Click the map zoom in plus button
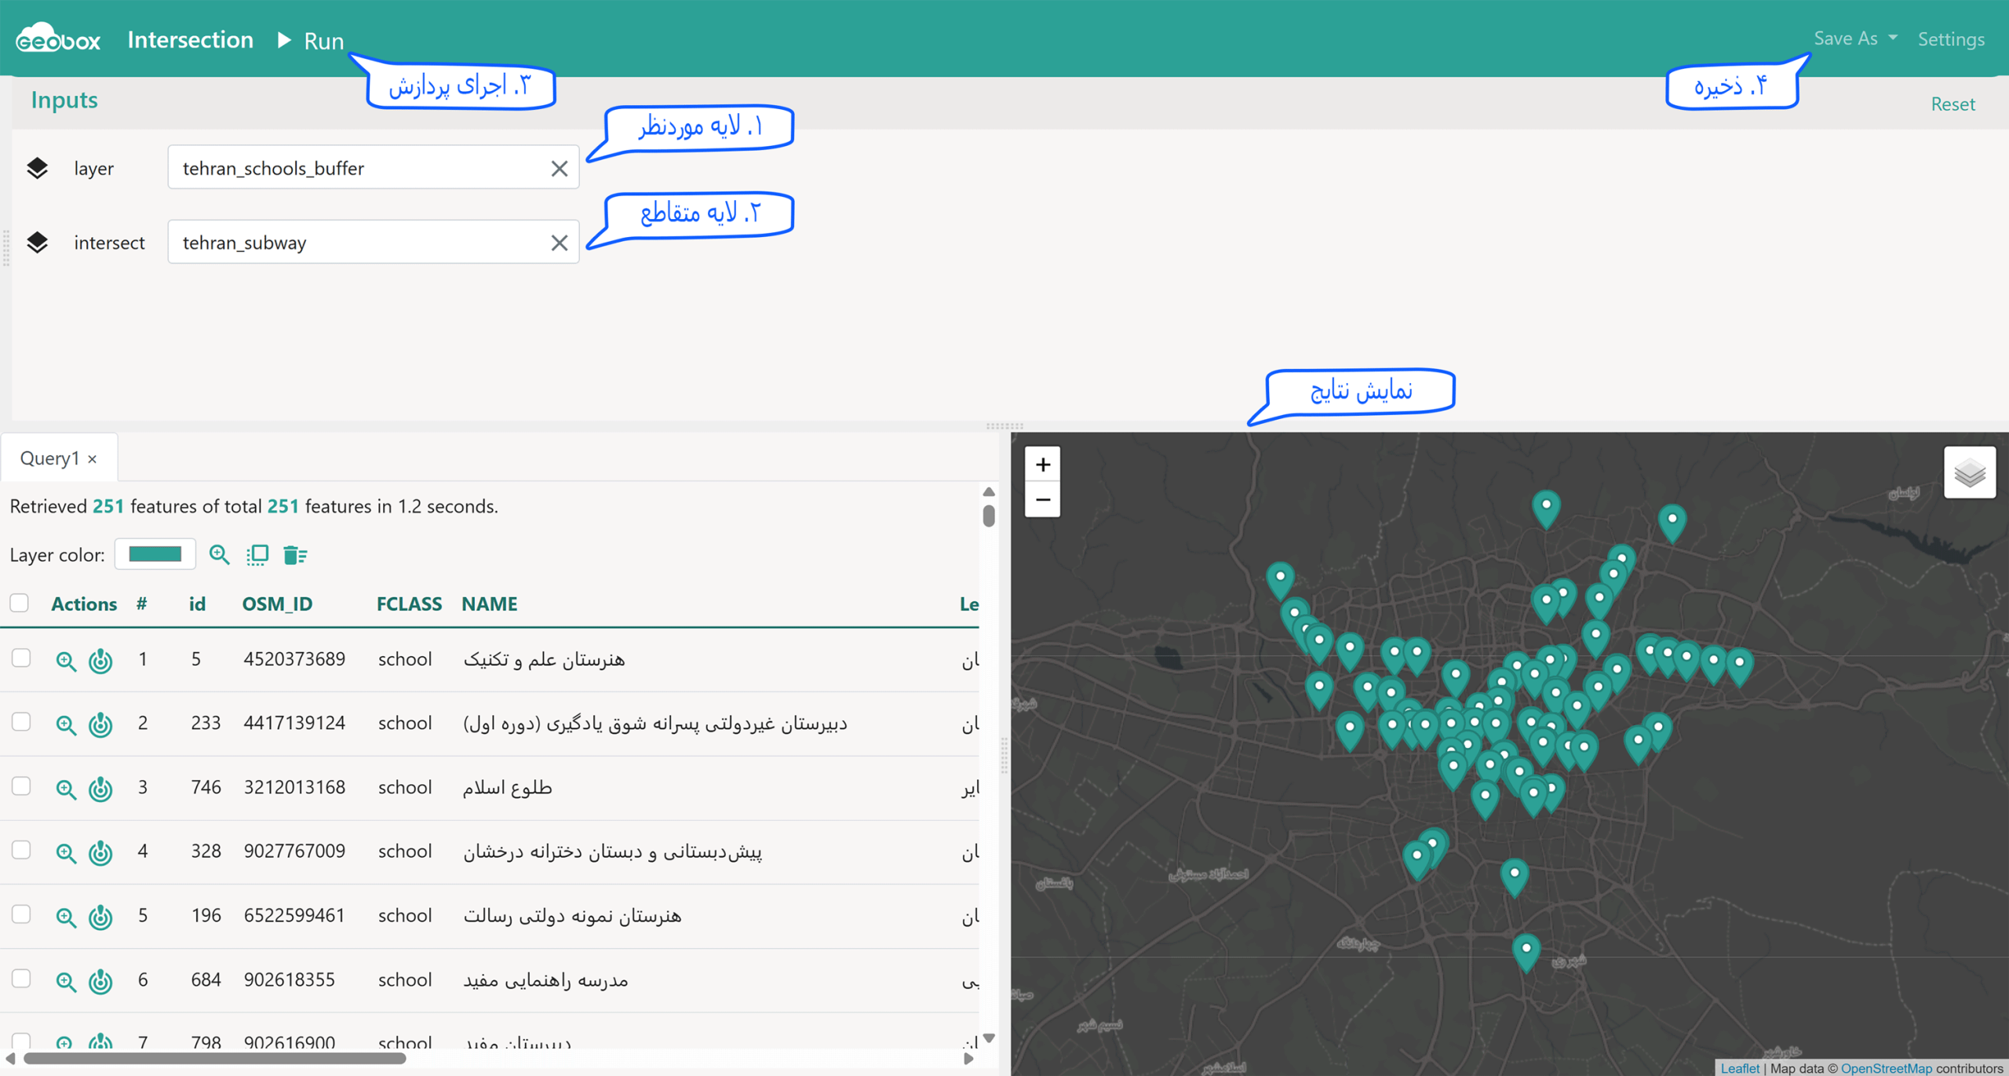The width and height of the screenshot is (2009, 1076). click(x=1042, y=465)
